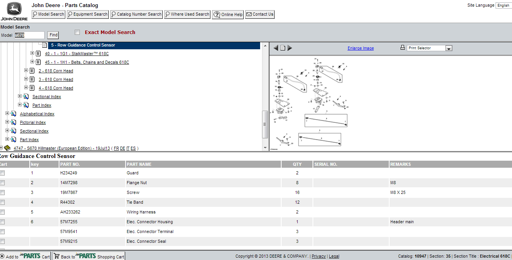Open the FR language link for S670 Hillmaster
This screenshot has height=260, width=512.
(x=117, y=149)
